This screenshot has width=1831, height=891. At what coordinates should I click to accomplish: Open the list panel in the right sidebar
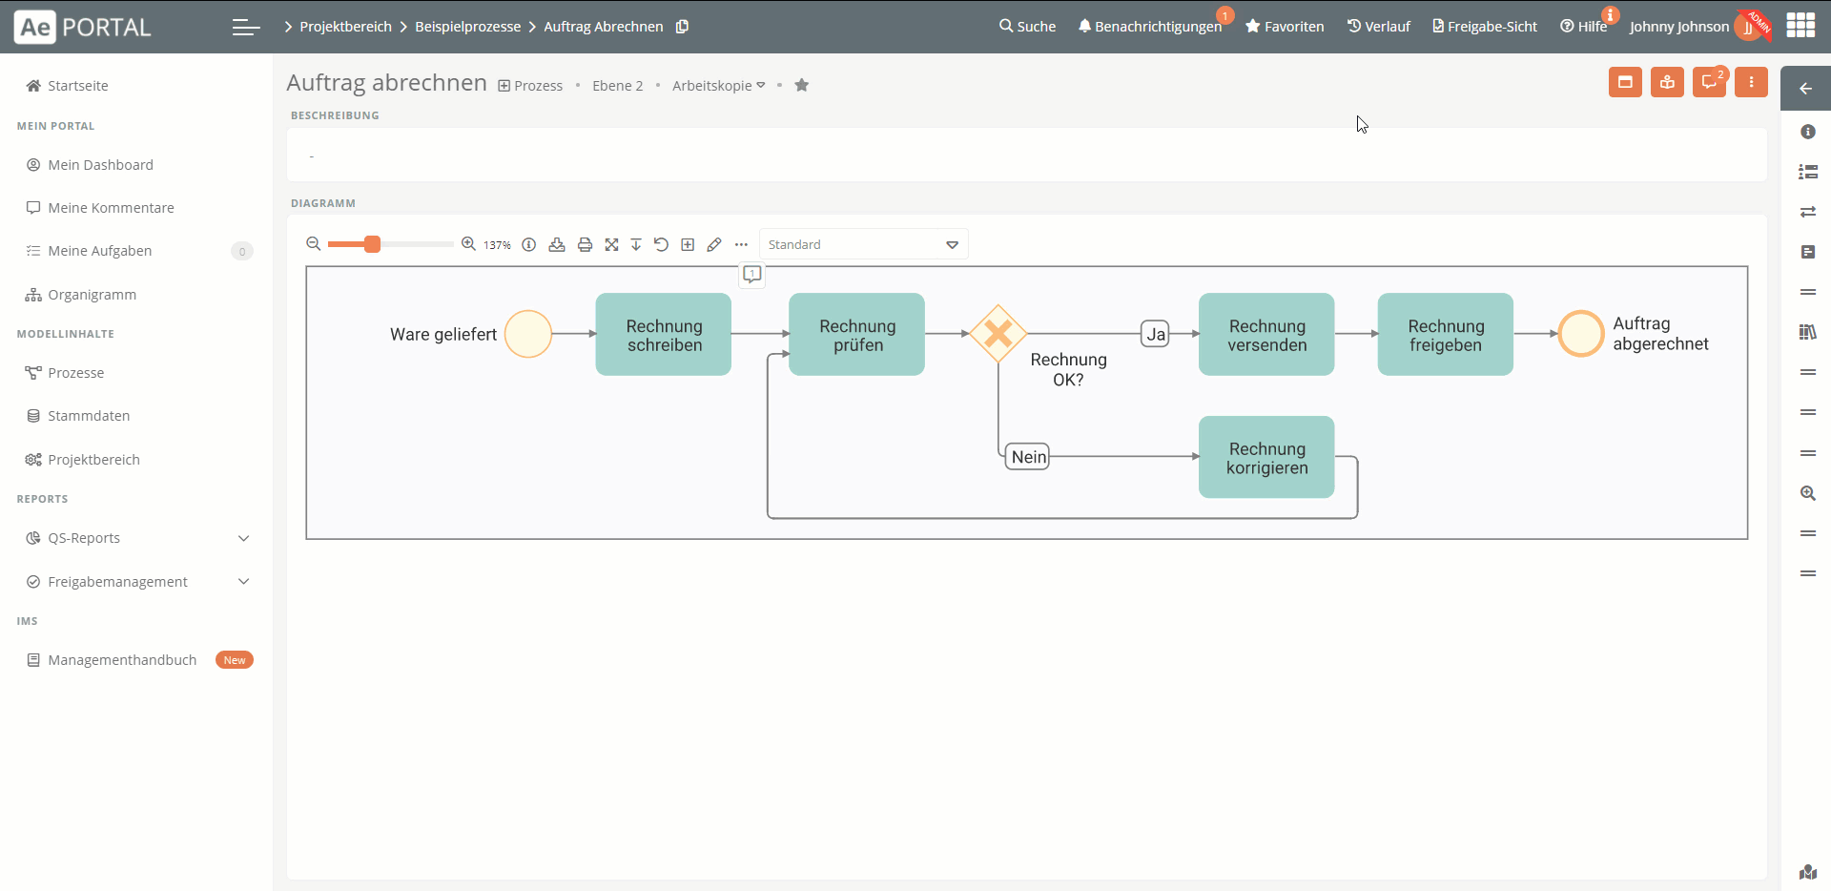[1807, 172]
